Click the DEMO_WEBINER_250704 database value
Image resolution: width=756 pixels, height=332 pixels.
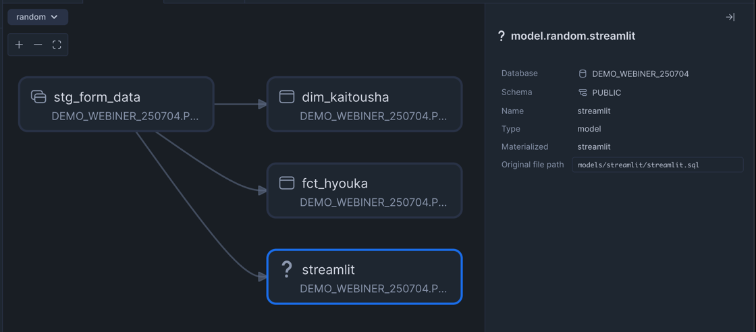click(641, 74)
